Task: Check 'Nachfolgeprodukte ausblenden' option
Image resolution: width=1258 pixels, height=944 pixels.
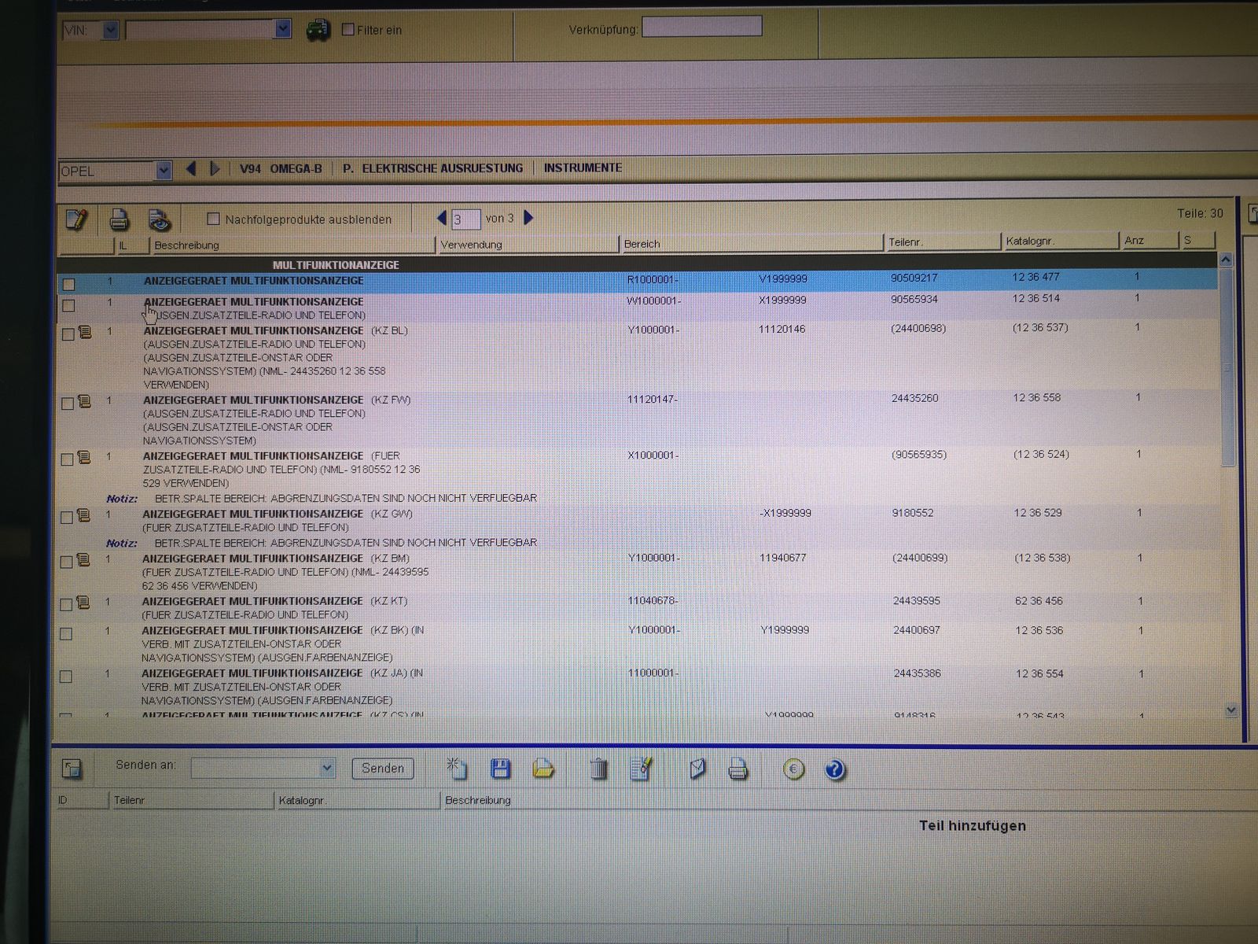Action: [213, 219]
